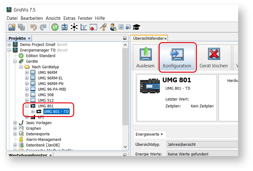Click the window with red arrow icon

coord(93,27)
